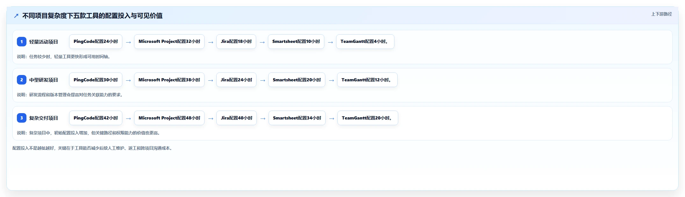The height and width of the screenshot is (197, 685).
Task: Click the 轻量活动项目 row label
Action: tap(44, 42)
